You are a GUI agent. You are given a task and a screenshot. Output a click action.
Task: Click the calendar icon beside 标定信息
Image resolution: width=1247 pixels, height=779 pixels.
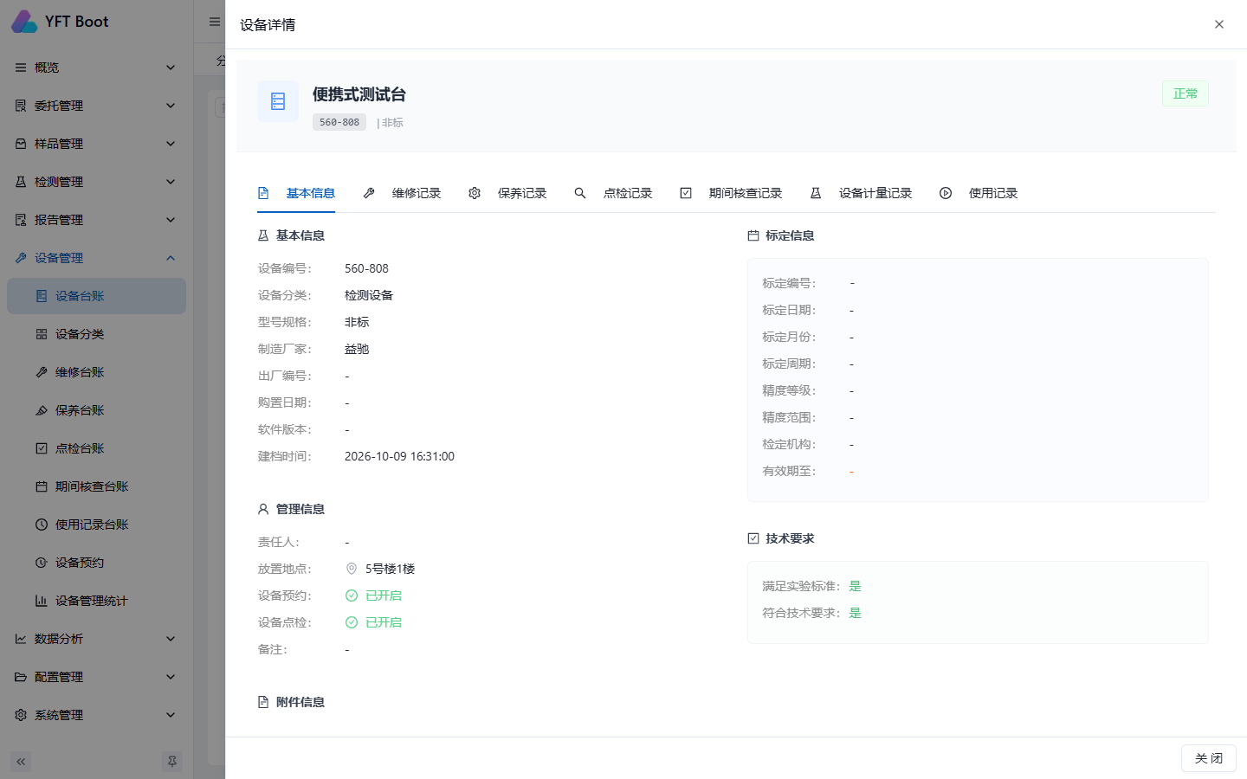[753, 235]
